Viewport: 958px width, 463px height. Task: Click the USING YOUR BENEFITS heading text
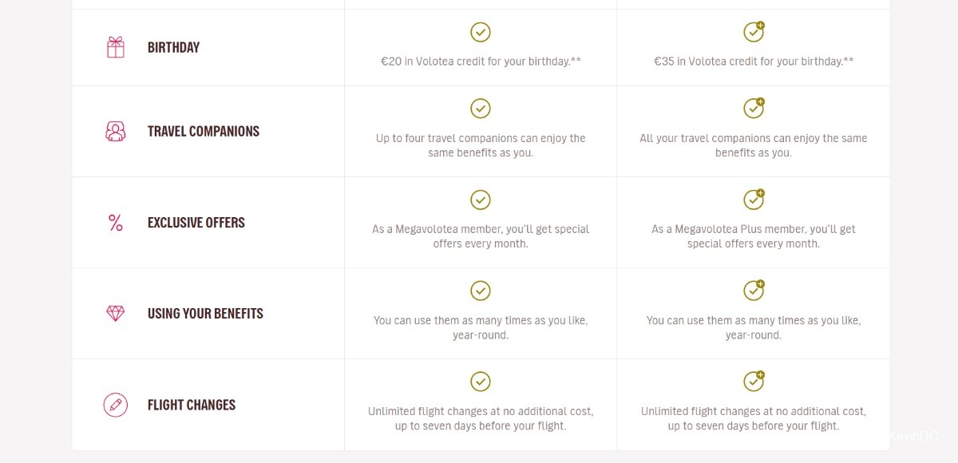click(205, 314)
